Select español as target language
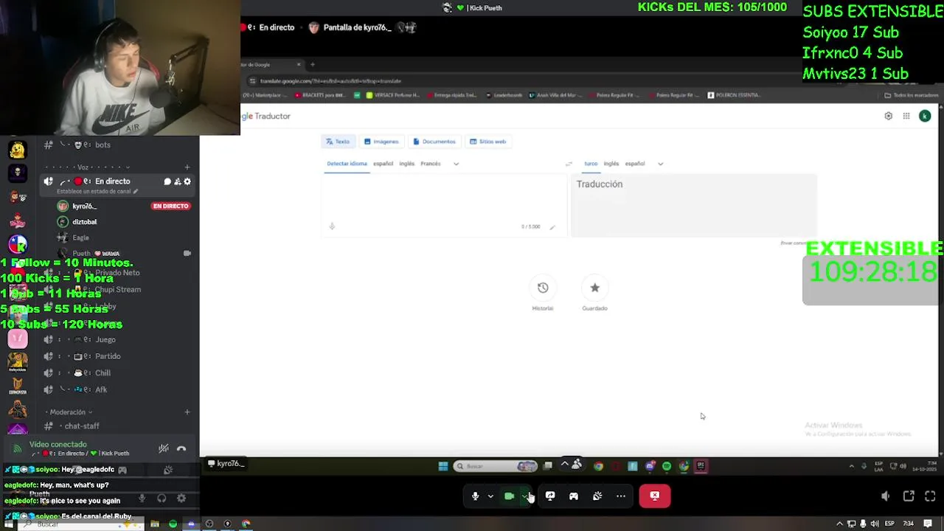The height and width of the screenshot is (531, 944). [x=635, y=164]
